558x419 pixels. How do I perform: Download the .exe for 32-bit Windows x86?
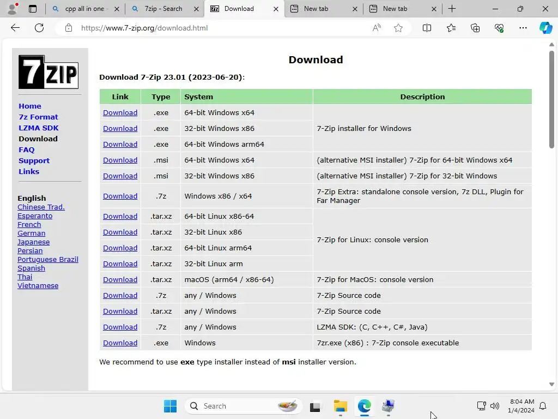[x=120, y=128]
